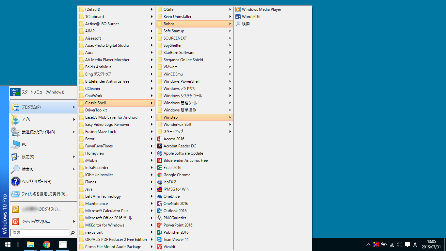Open TeamViewer 11

176,240
